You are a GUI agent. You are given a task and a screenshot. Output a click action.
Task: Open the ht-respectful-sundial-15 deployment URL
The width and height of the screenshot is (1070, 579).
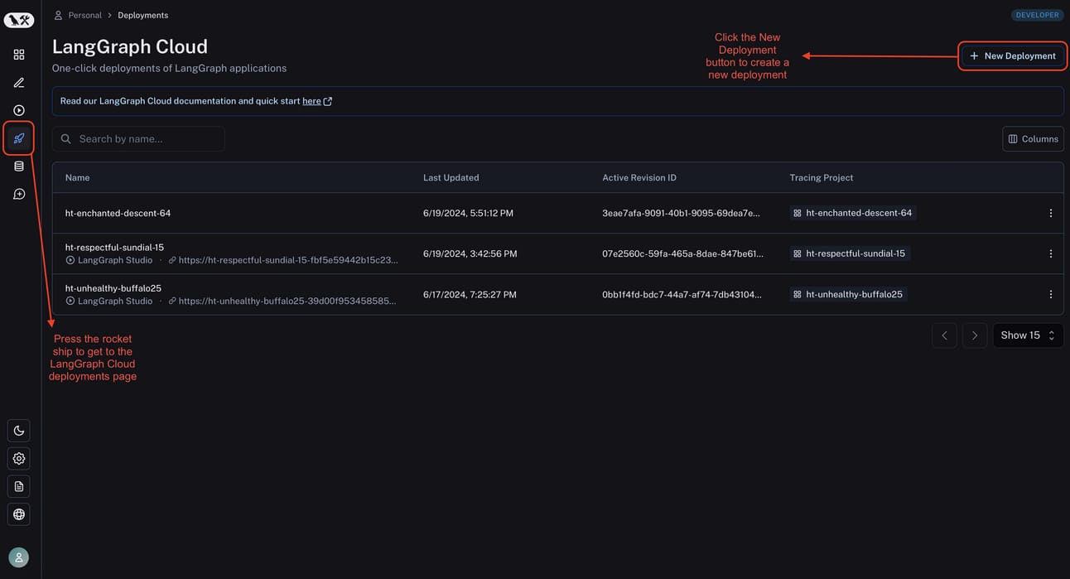[283, 260]
